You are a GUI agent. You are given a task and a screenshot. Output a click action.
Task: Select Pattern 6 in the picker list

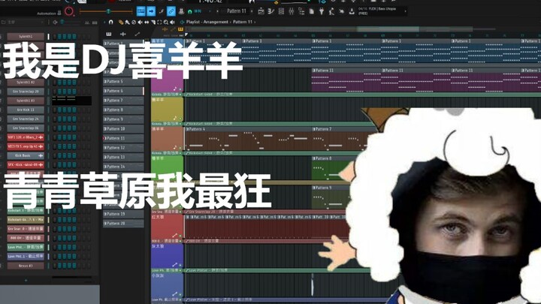[x=123, y=91]
